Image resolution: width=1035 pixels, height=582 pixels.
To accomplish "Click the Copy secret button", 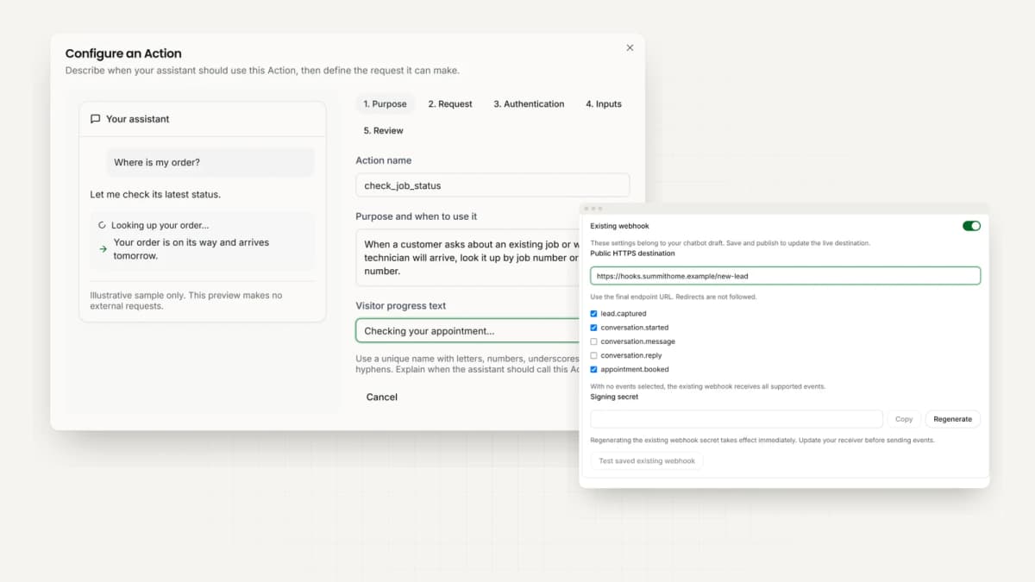I will [904, 419].
